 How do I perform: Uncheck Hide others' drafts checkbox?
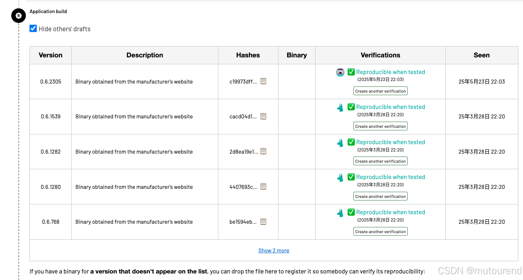click(33, 29)
